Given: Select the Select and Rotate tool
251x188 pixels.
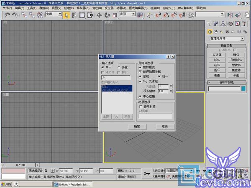Looking at the screenshot, I should (x=107, y=15).
